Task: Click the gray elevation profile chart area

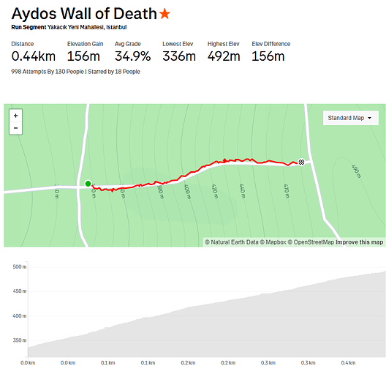Action: [207, 321]
